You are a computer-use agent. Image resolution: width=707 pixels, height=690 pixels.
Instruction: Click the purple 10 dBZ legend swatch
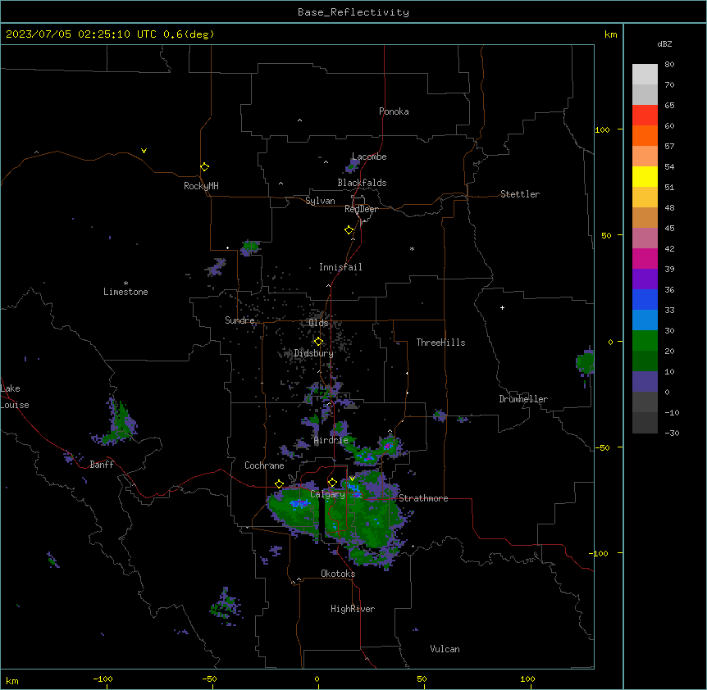click(645, 382)
